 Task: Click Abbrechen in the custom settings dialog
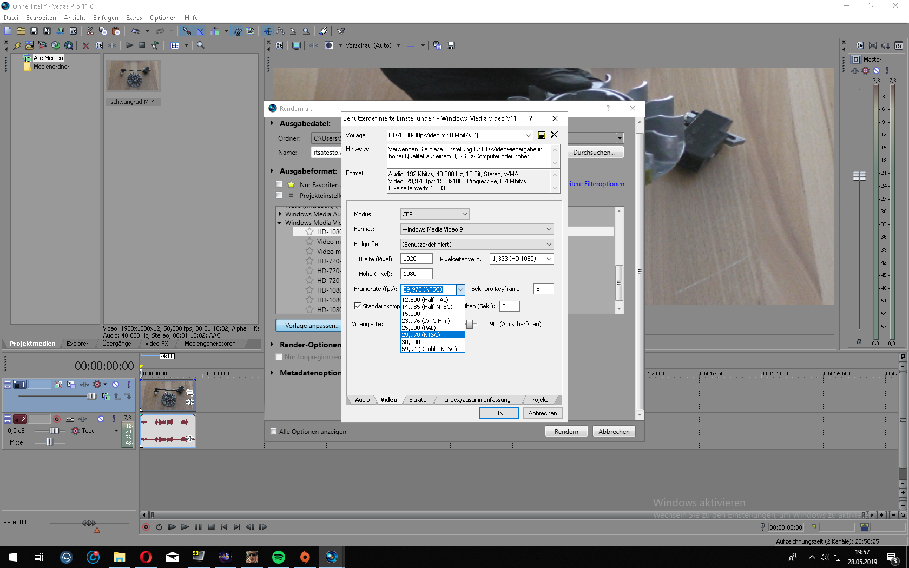coord(543,413)
